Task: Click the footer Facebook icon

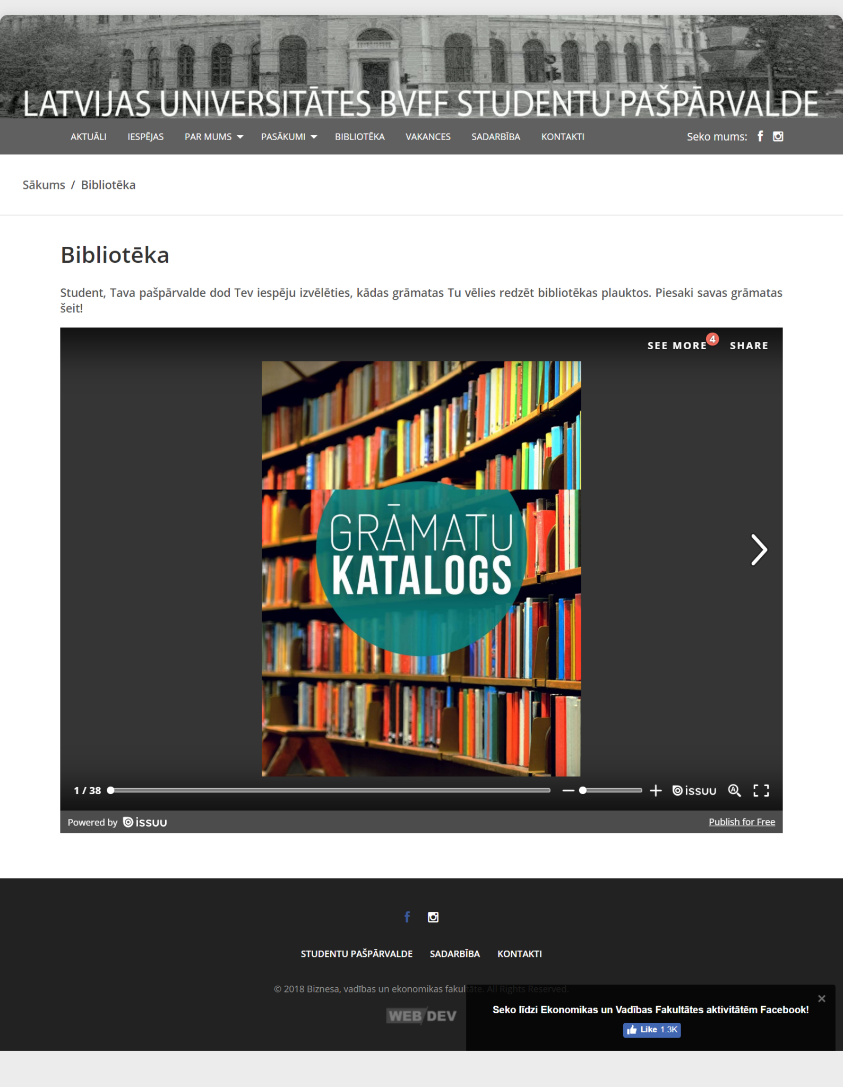Action: point(407,917)
